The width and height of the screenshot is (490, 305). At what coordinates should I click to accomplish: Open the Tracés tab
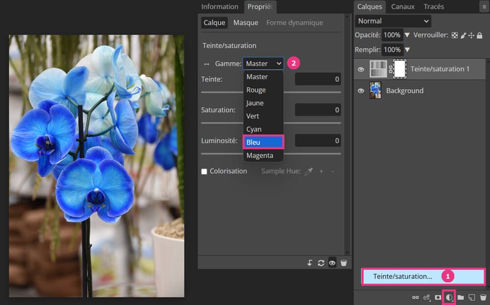coord(434,6)
